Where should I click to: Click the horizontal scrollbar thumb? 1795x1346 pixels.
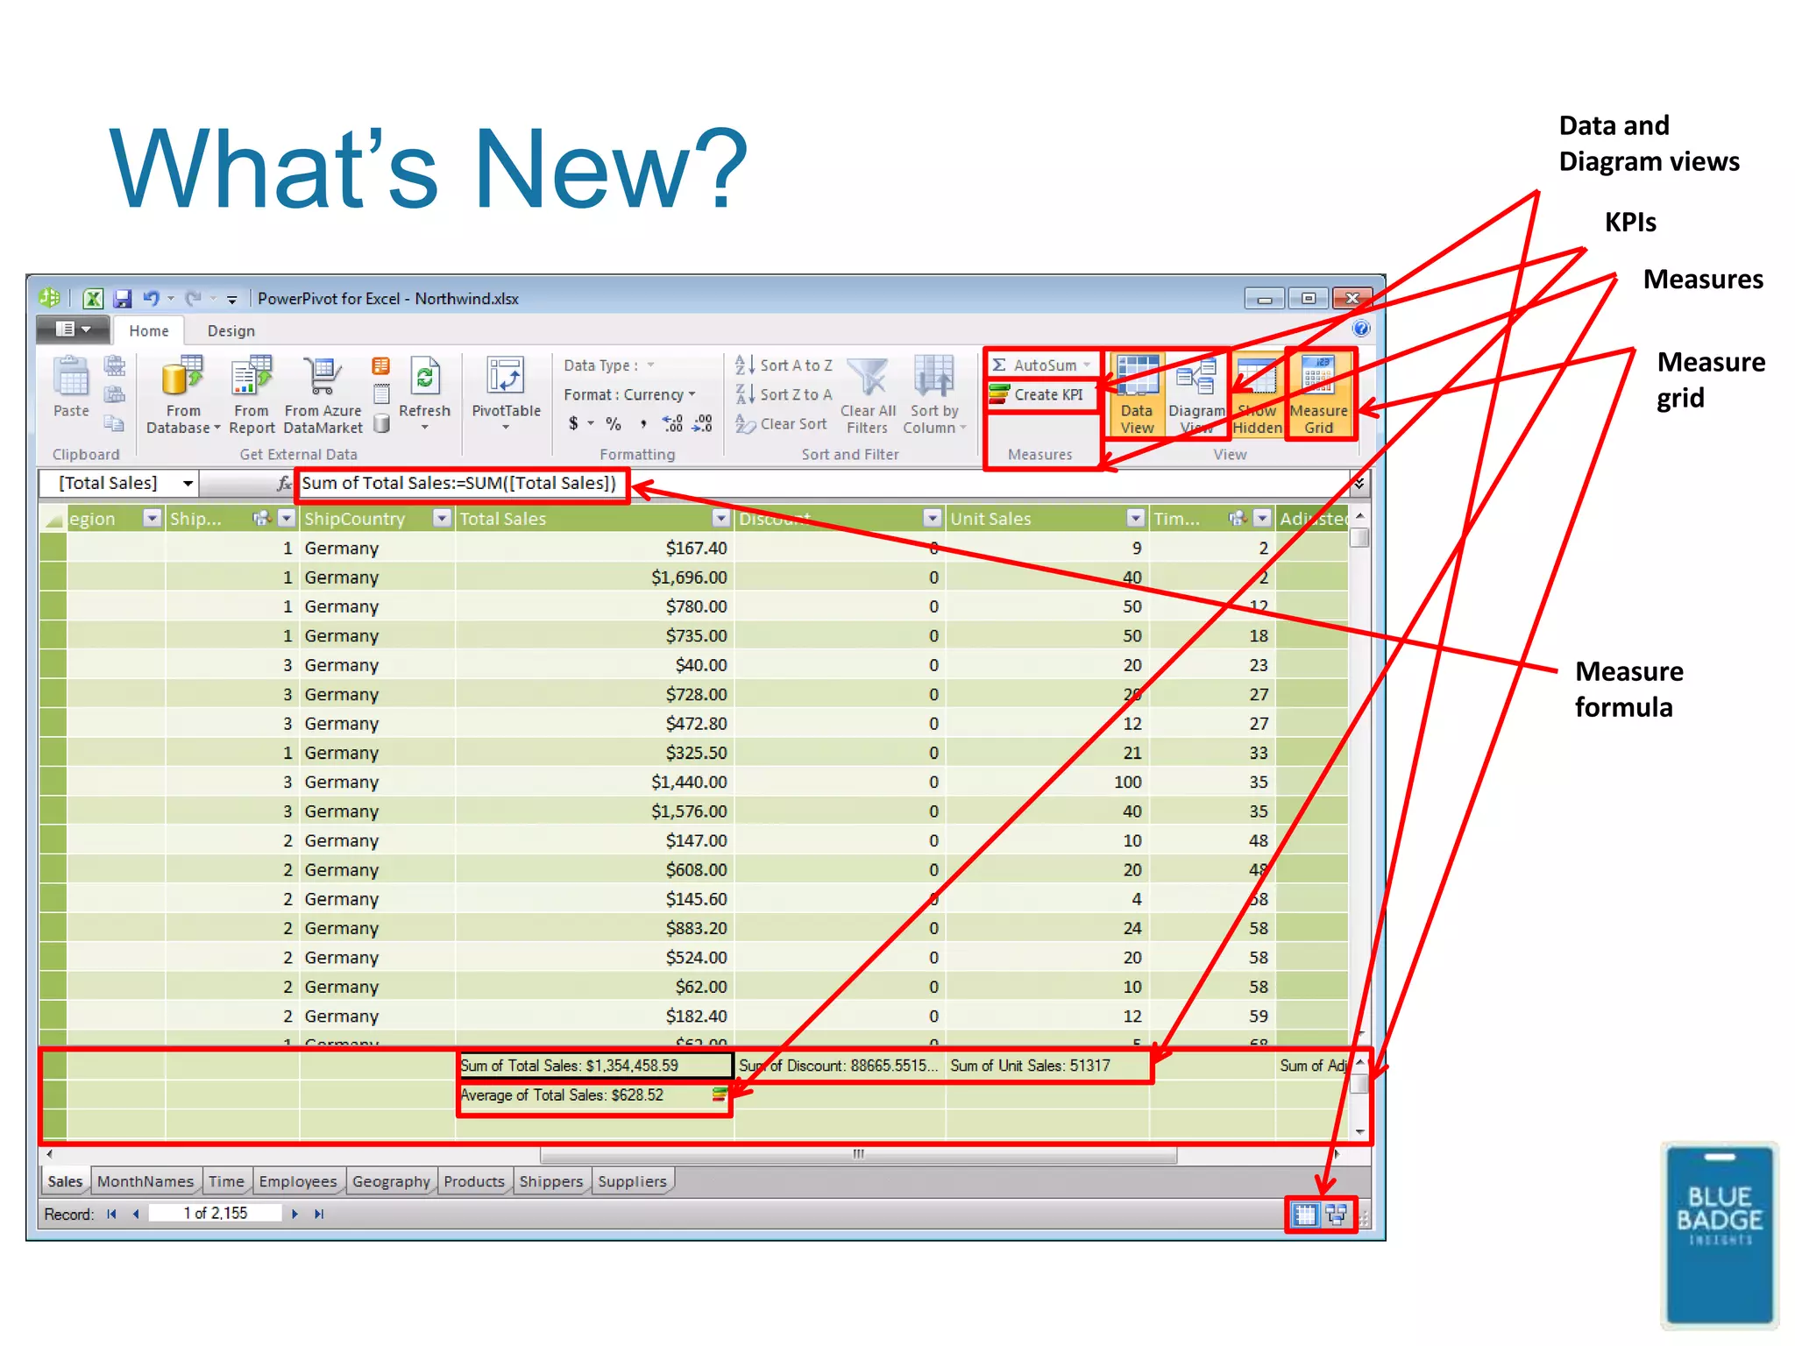pyautogui.click(x=858, y=1155)
